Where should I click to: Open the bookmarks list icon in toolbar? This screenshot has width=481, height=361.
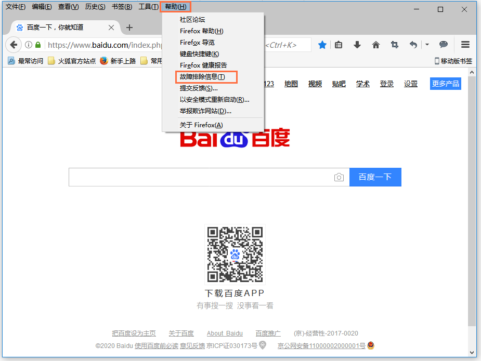coord(339,45)
